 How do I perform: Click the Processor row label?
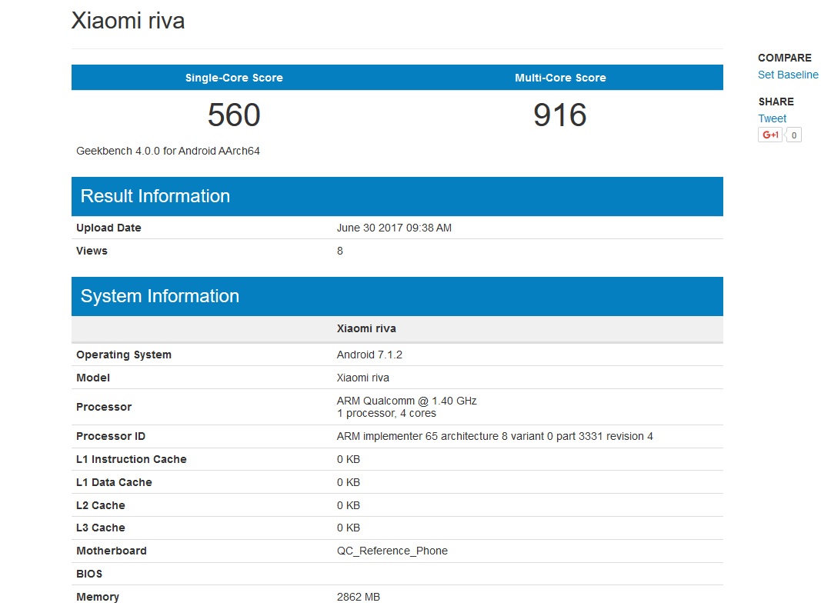pyautogui.click(x=104, y=407)
